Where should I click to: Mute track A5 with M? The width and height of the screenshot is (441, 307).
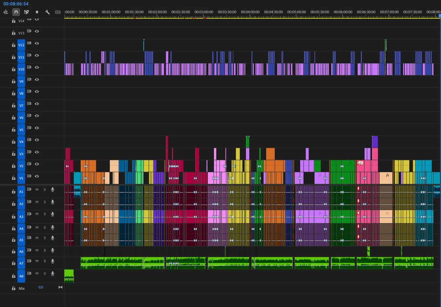pos(37,238)
